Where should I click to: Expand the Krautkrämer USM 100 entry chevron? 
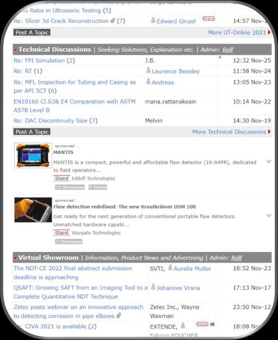(x=269, y=216)
